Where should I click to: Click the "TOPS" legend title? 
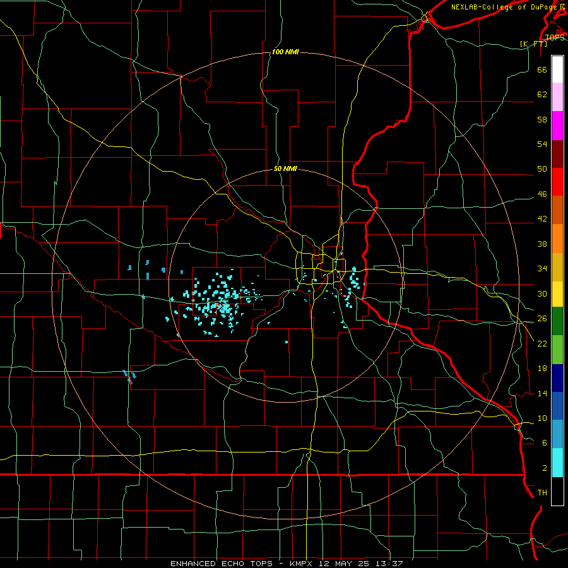(555, 38)
